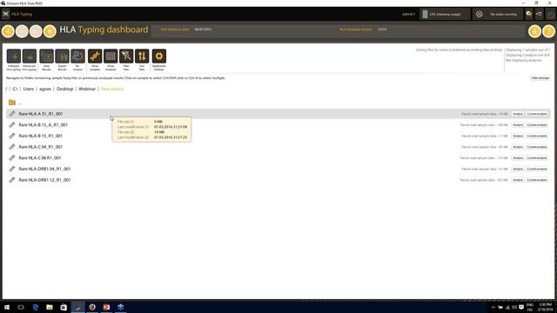Open Task View on the taskbar

(21, 307)
